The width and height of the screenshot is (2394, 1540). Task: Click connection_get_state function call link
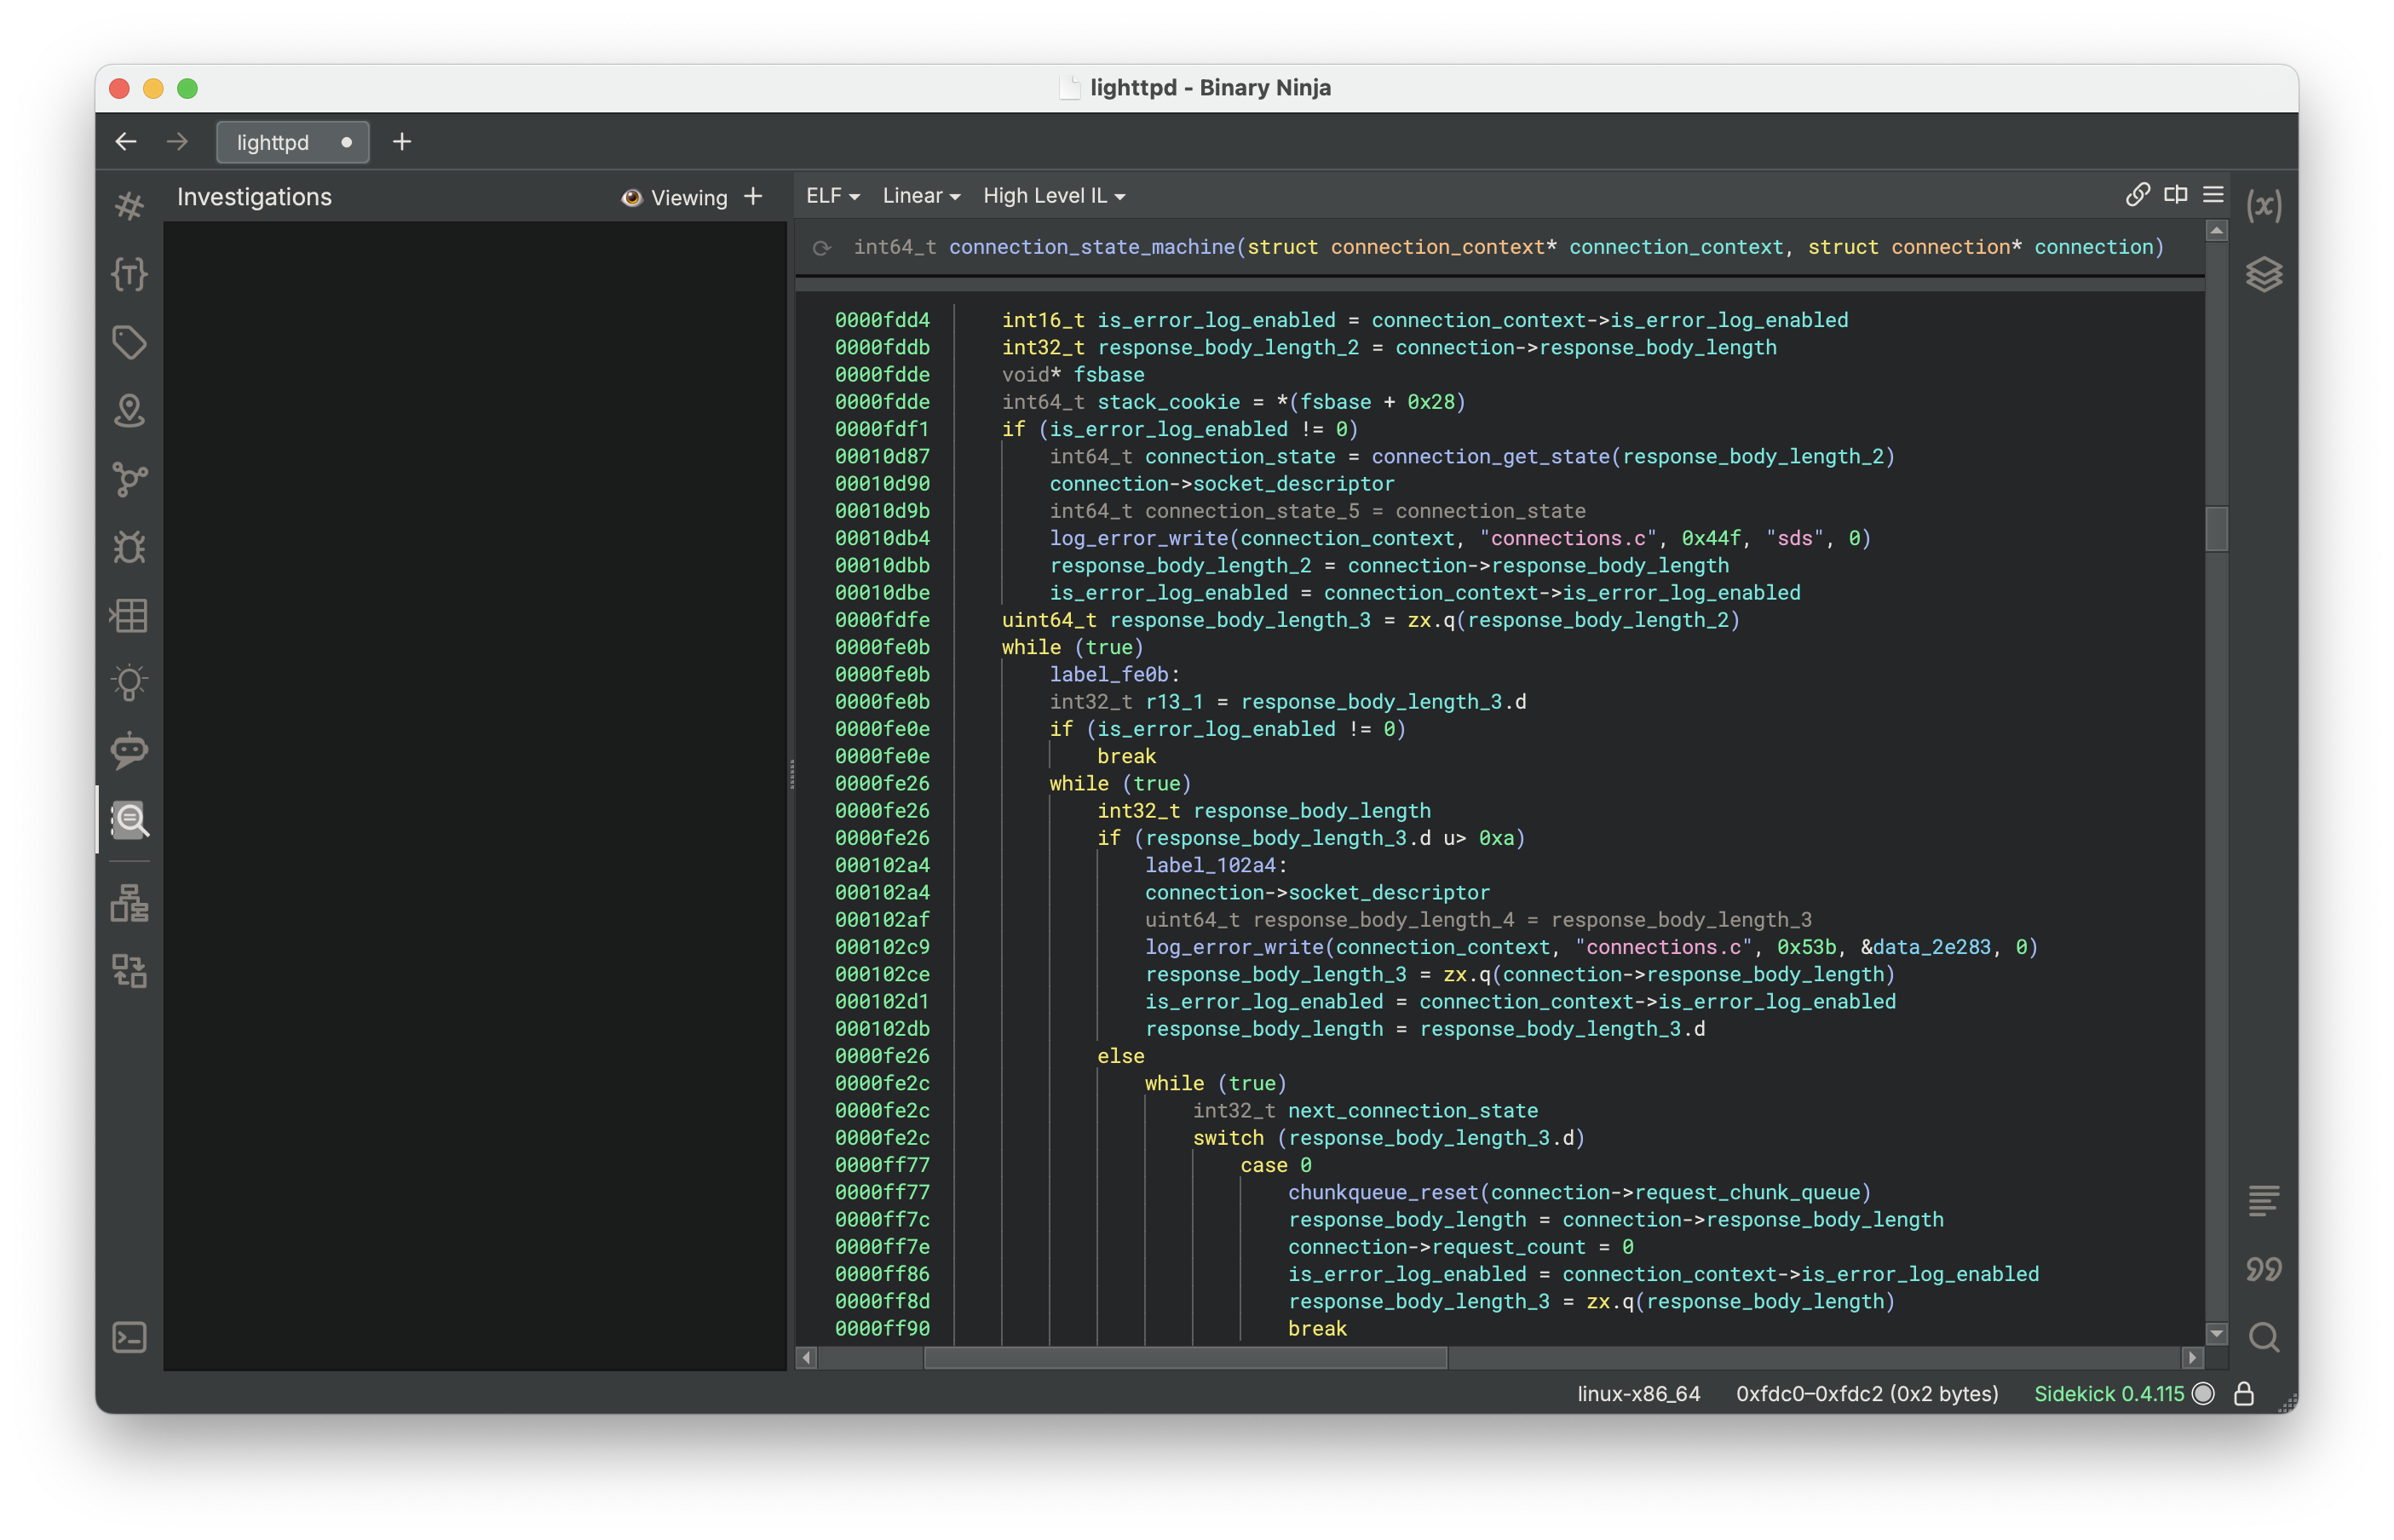1490,457
